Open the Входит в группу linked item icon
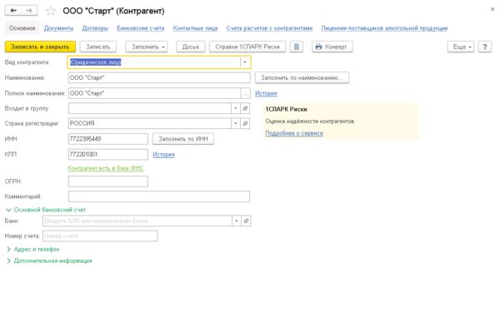 point(245,108)
